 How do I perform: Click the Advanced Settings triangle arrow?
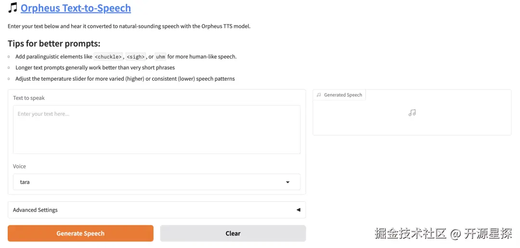coord(298,210)
